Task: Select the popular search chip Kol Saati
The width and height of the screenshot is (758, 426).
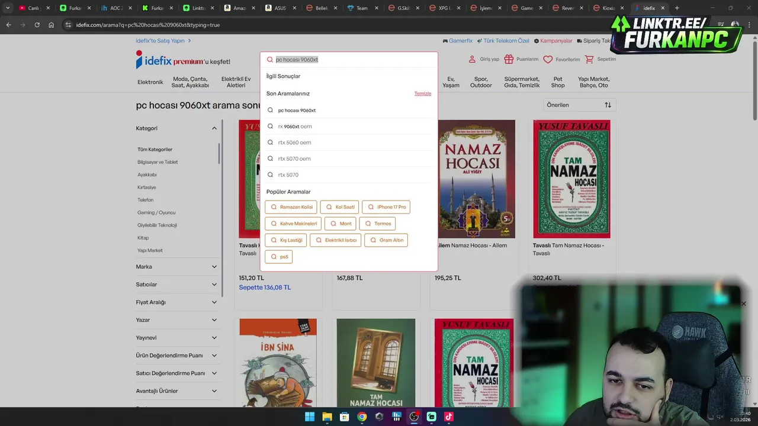Action: click(x=339, y=207)
